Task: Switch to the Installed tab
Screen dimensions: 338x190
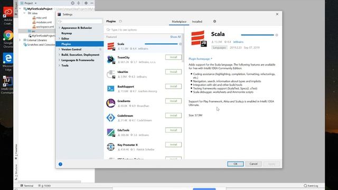Action: point(197,22)
